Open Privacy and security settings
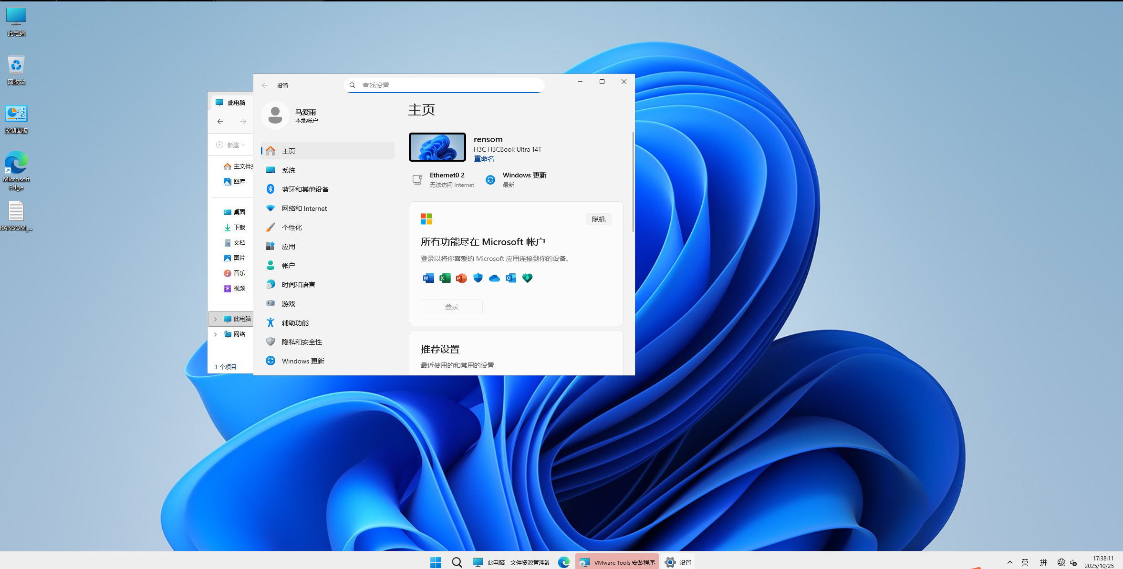The height and width of the screenshot is (569, 1123). pyautogui.click(x=302, y=342)
